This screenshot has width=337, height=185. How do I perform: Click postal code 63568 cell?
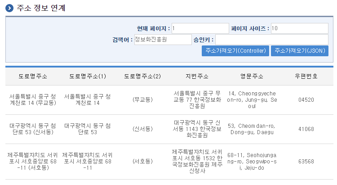[x=306, y=161]
